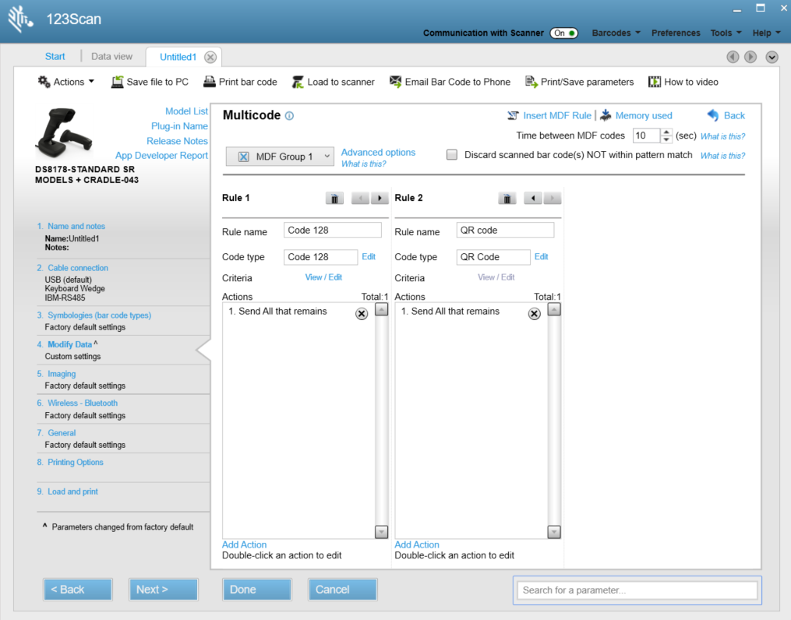The width and height of the screenshot is (791, 620).
Task: Increase Time between MDF codes value
Action: 666,132
